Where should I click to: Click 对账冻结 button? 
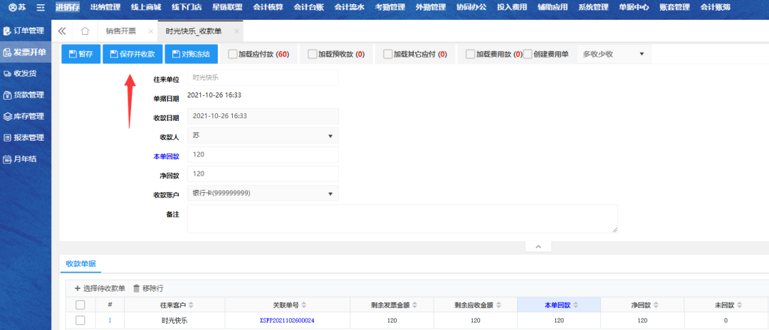click(x=192, y=54)
